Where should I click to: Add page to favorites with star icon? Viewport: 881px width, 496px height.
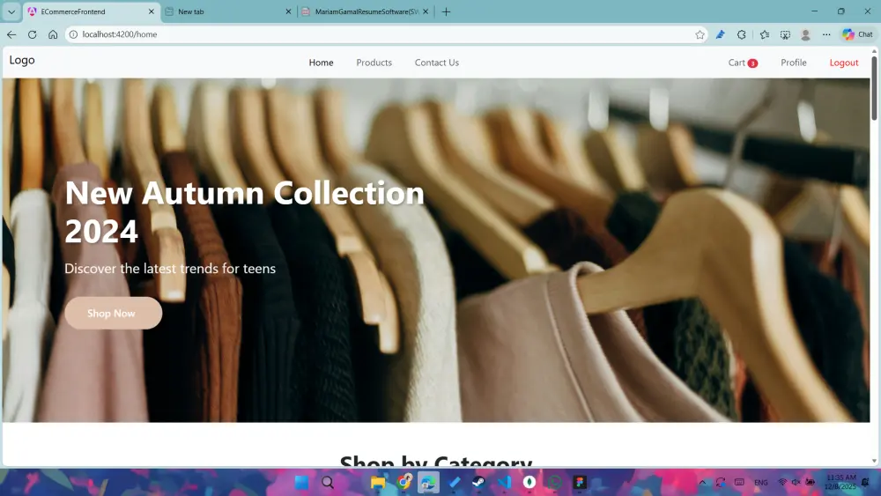(x=700, y=34)
